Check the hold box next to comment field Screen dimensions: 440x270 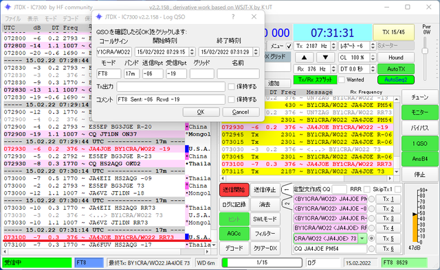231,99
